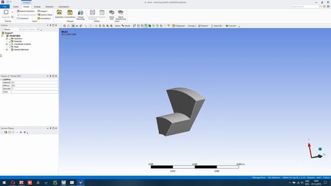
Task: Open the Mesh Edit tool
Action: click(112, 15)
